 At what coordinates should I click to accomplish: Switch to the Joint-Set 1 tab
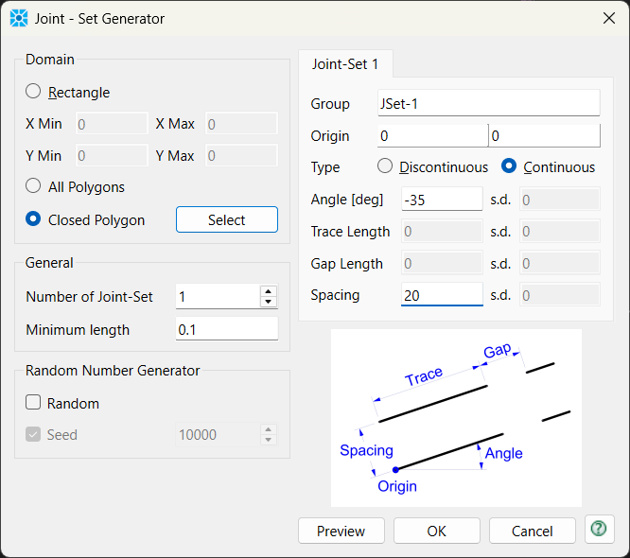pyautogui.click(x=345, y=64)
